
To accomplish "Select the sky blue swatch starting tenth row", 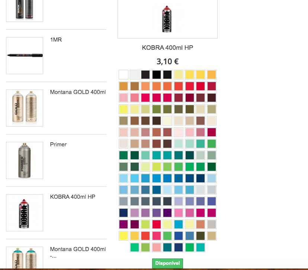I will 123,178.
